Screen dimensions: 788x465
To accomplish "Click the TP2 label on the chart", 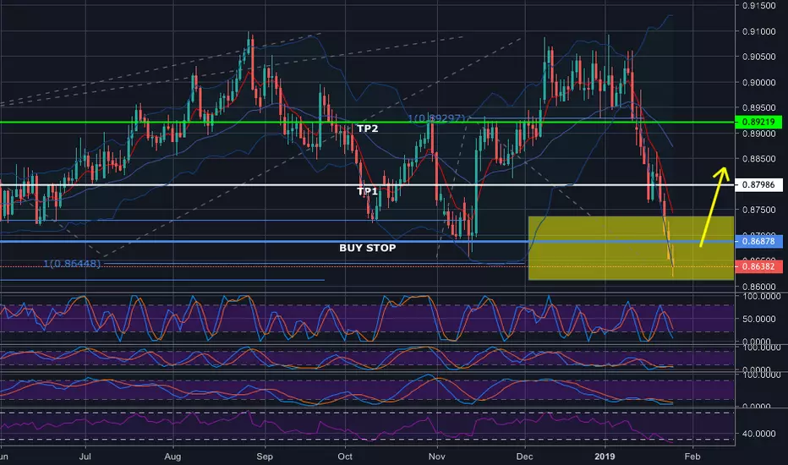I will 367,129.
